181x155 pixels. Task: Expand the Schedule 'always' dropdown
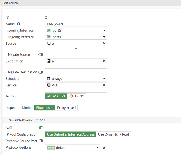point(76,79)
